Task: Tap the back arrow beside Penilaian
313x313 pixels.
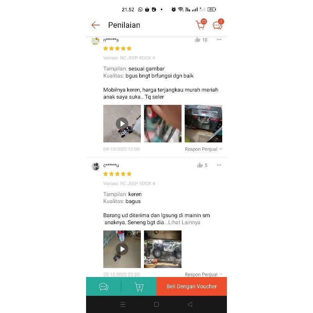Action: pos(95,25)
